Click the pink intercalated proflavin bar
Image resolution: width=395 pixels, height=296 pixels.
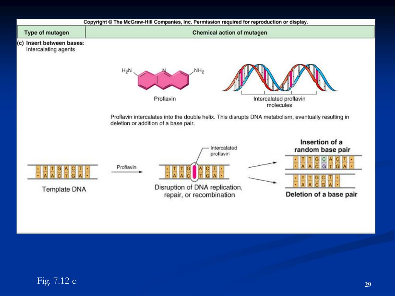(194, 172)
